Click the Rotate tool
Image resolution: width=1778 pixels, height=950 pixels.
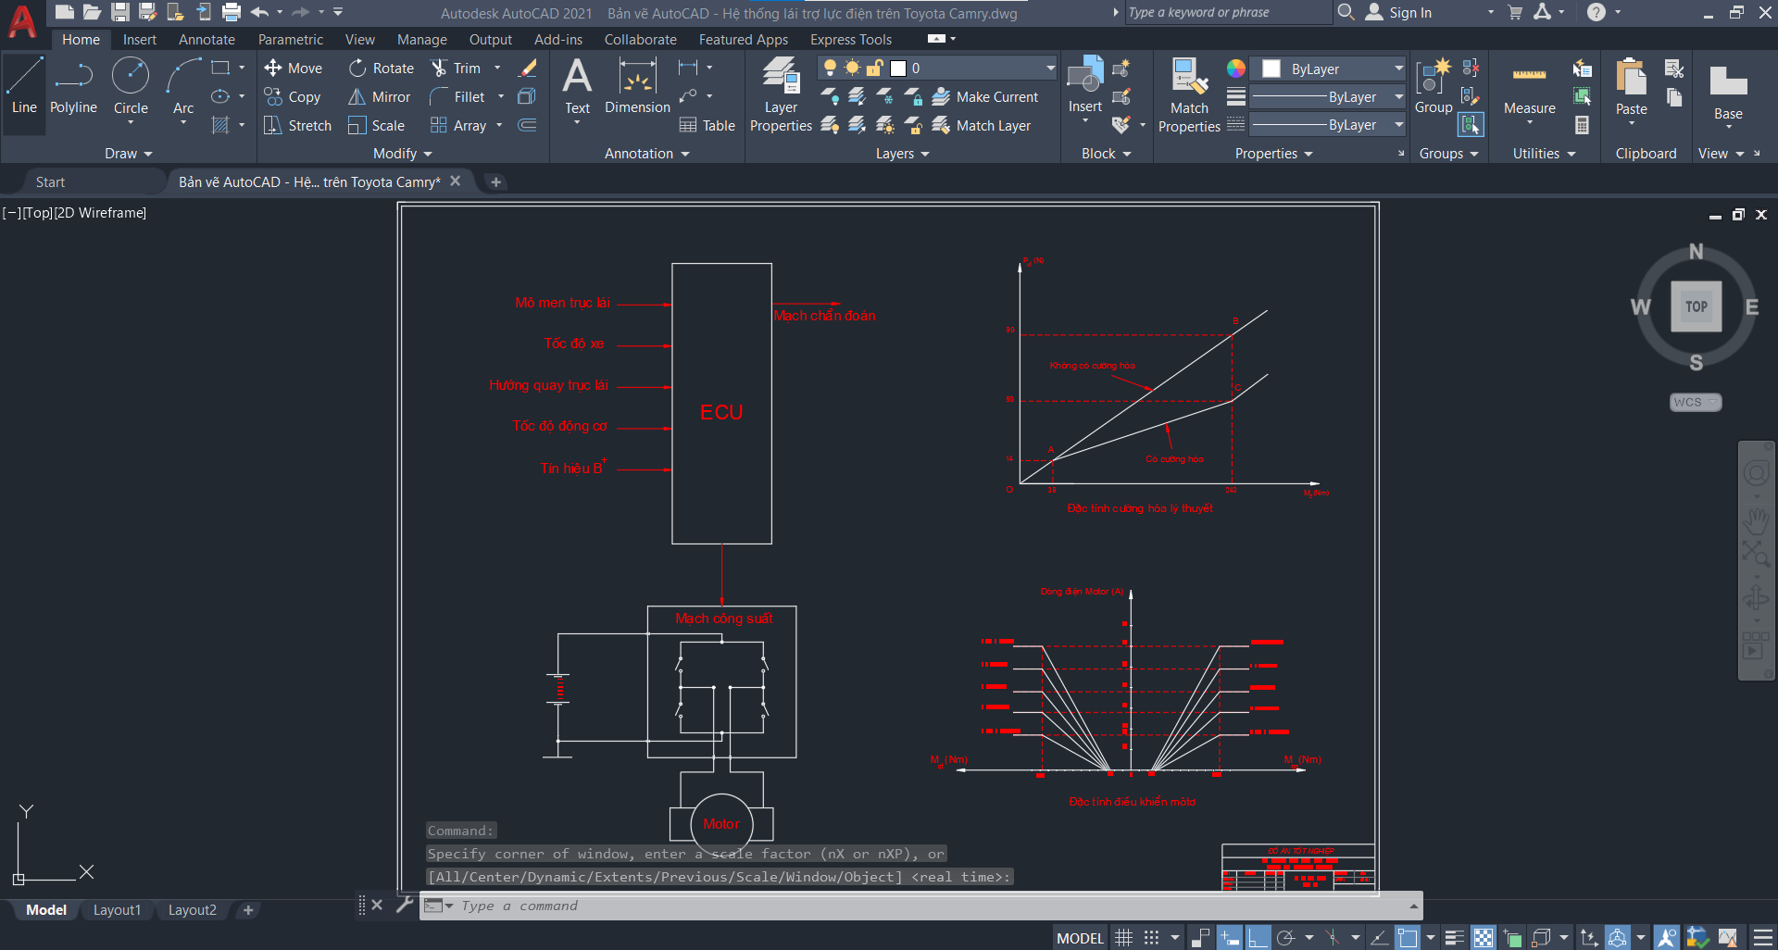click(381, 68)
